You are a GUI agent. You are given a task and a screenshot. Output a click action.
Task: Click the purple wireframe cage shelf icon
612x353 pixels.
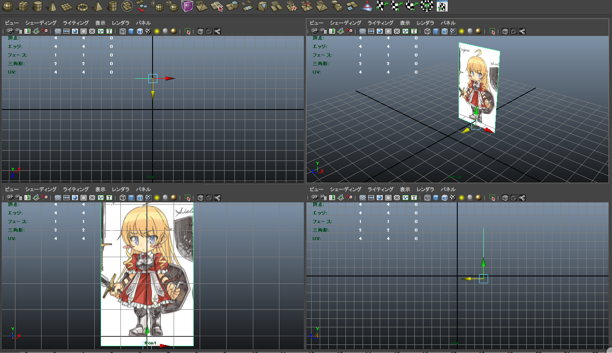pyautogui.click(x=187, y=6)
